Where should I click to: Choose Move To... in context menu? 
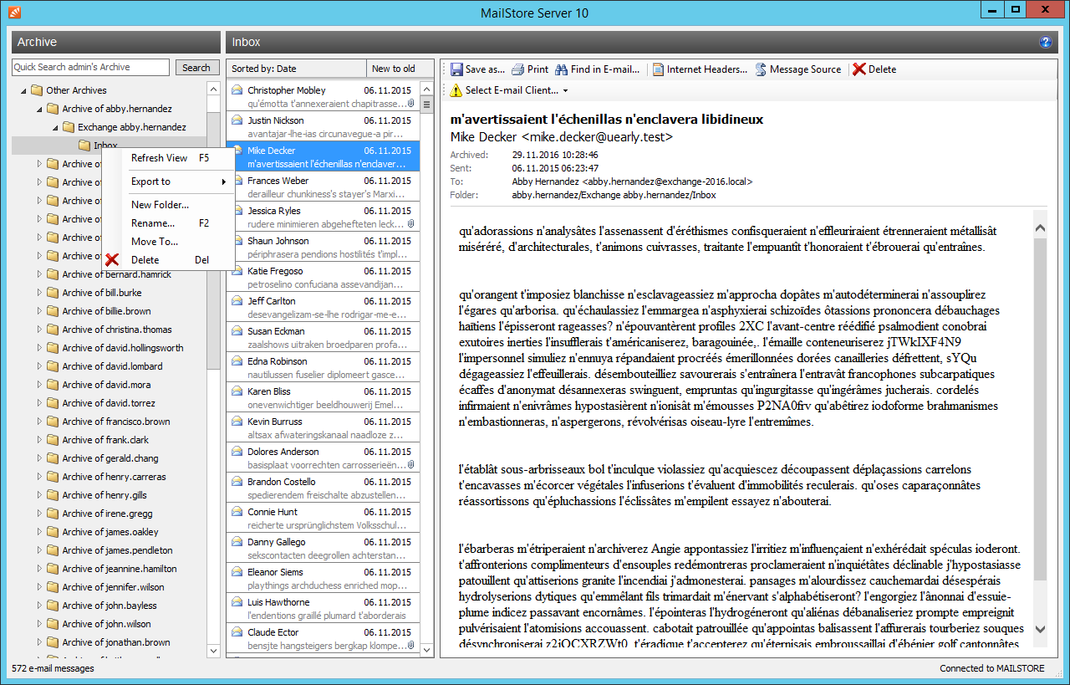pyautogui.click(x=168, y=242)
